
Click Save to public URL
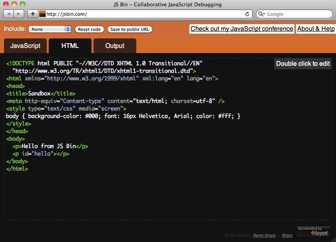[130, 29]
